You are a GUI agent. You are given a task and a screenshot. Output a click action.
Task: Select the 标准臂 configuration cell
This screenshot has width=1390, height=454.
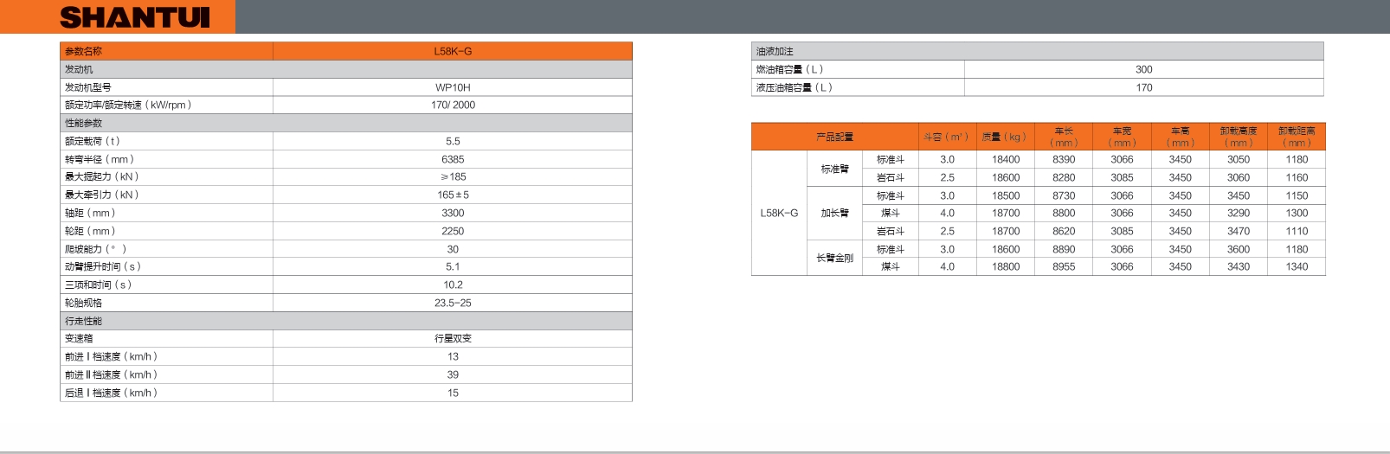[834, 169]
